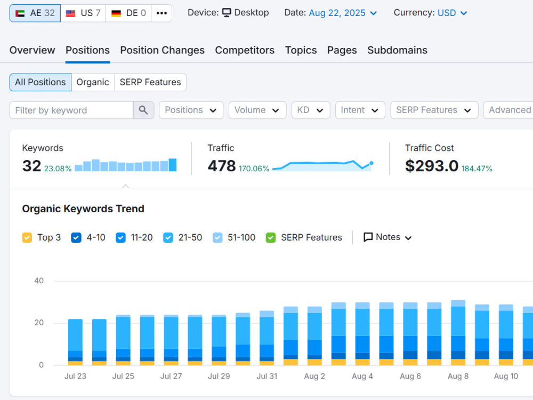The image size is (533, 400).
Task: Select the Traffic 478 metric
Action: tap(222, 166)
